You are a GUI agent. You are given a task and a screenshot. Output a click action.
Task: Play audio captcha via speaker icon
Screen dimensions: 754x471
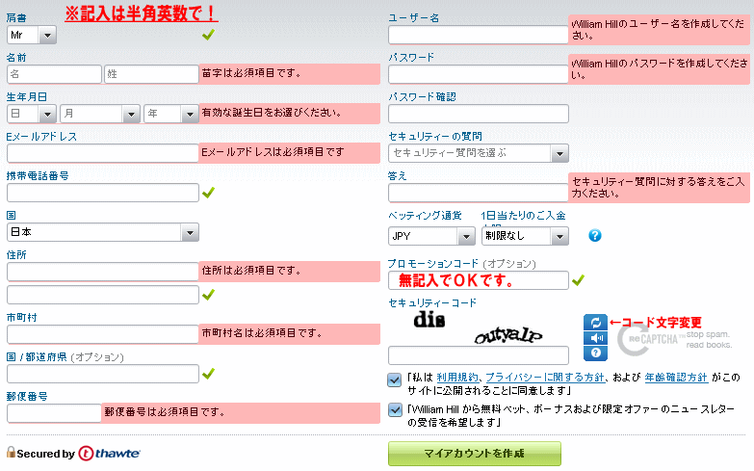click(595, 338)
